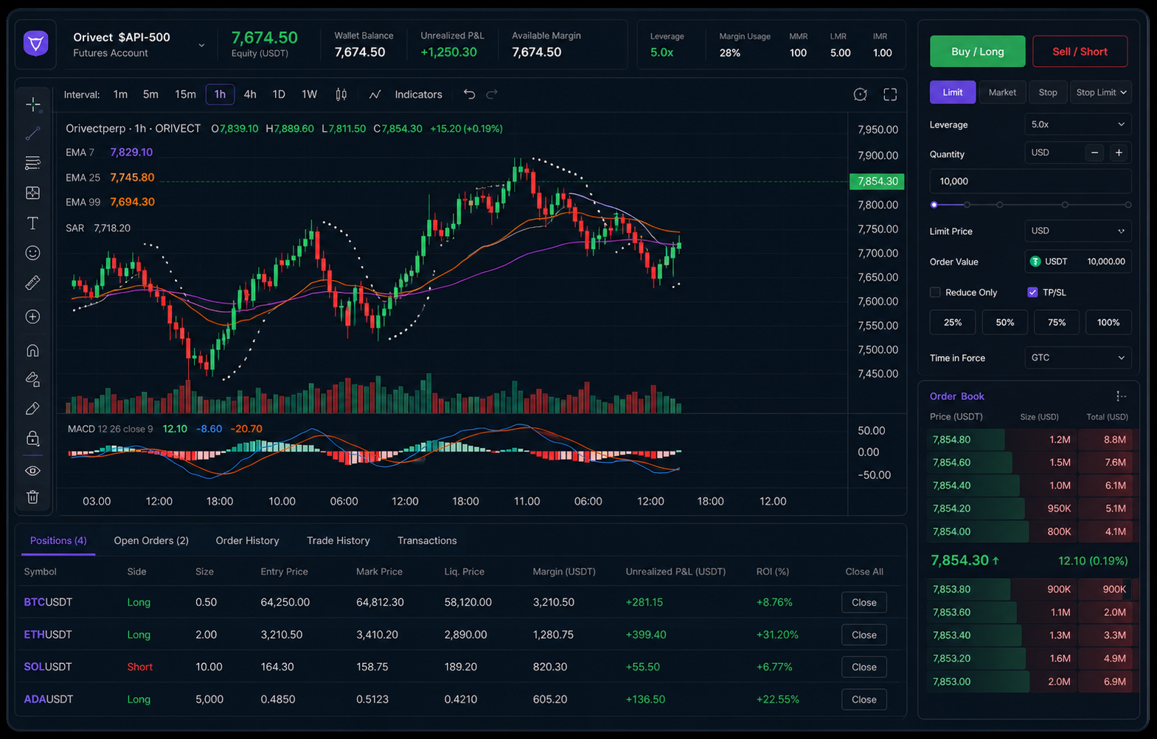Open the Time in Force GTC dropdown
The width and height of the screenshot is (1157, 739).
pos(1077,358)
